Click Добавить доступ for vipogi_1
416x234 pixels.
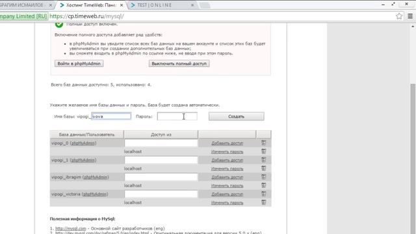[227, 160]
